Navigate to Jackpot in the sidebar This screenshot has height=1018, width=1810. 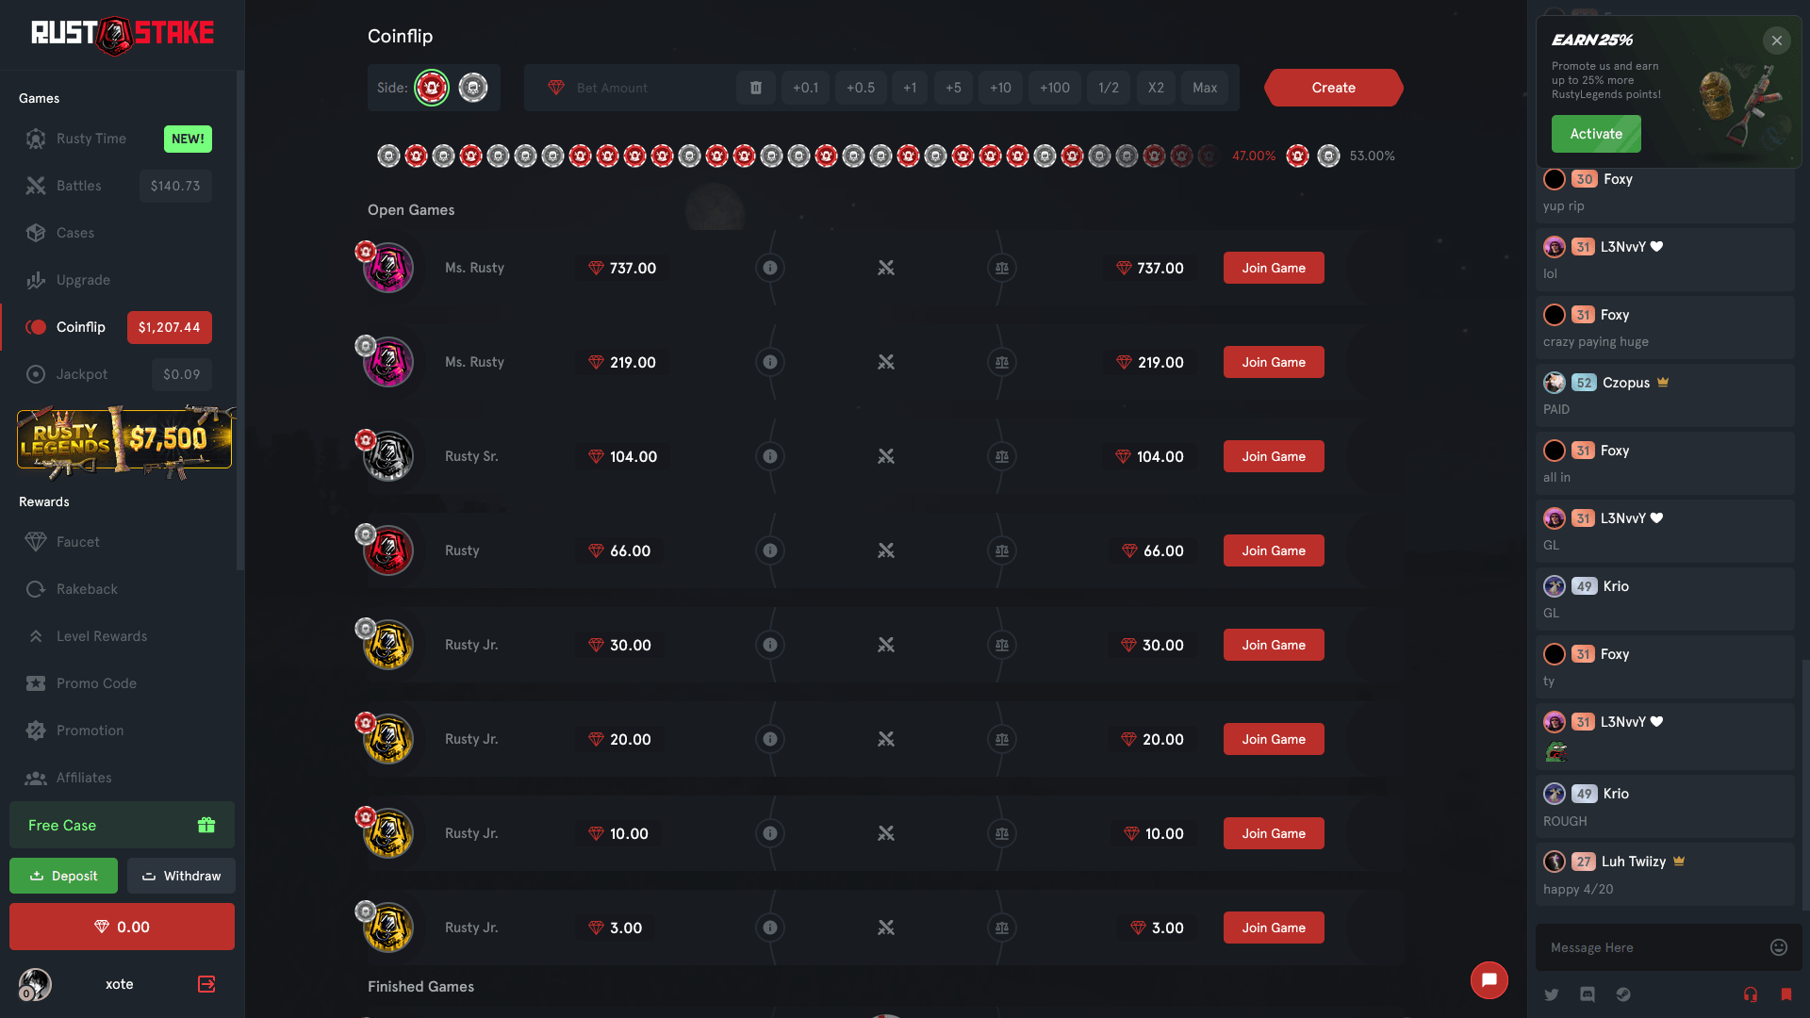click(80, 374)
